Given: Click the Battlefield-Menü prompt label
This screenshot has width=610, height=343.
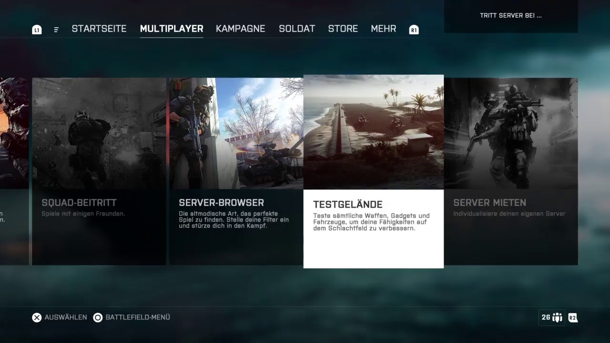Looking at the screenshot, I should pyautogui.click(x=138, y=317).
